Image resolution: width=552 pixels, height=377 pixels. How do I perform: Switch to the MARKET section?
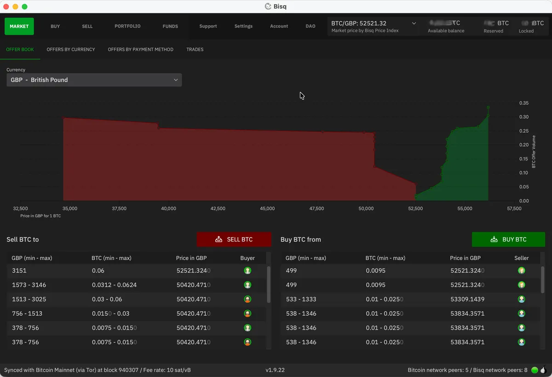tap(19, 26)
